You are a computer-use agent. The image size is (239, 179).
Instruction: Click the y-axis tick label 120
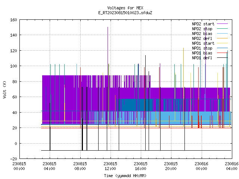(13, 51)
